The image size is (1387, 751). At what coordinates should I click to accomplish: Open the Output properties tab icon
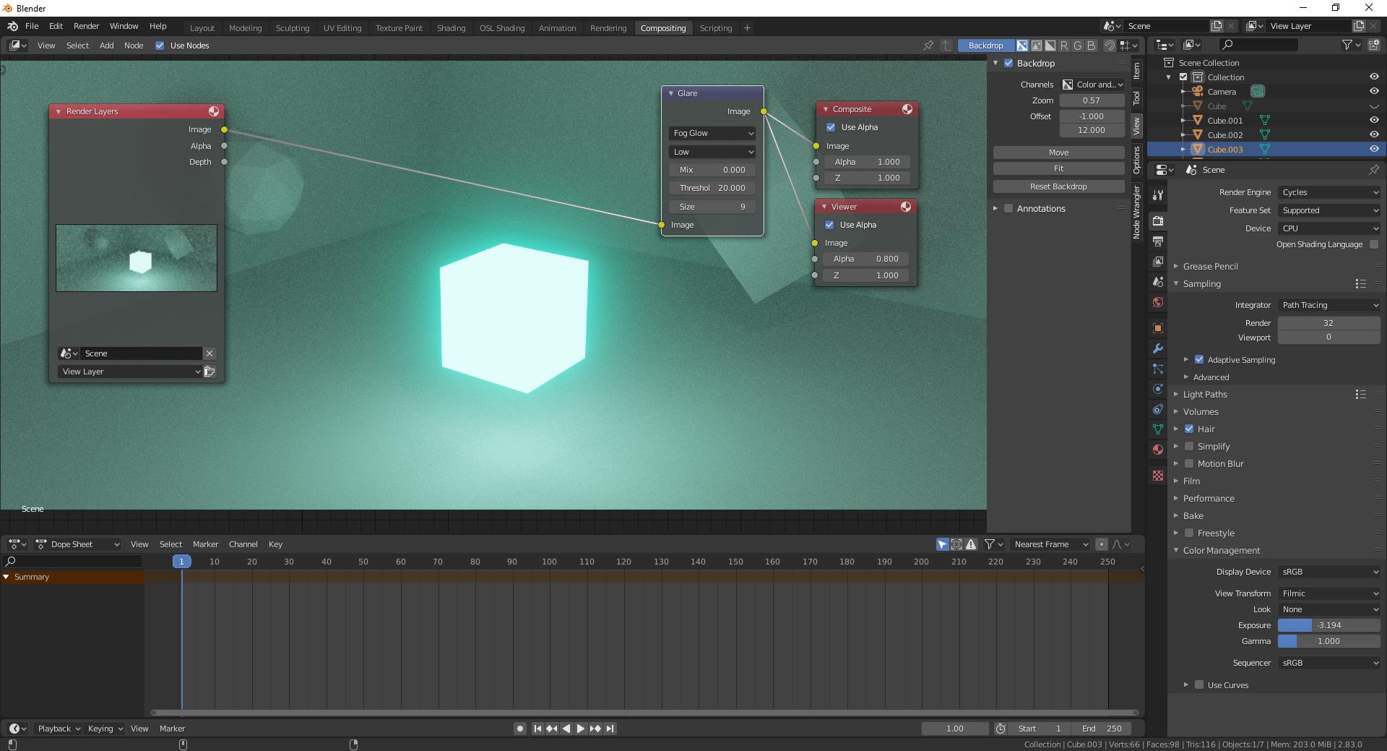1158,241
